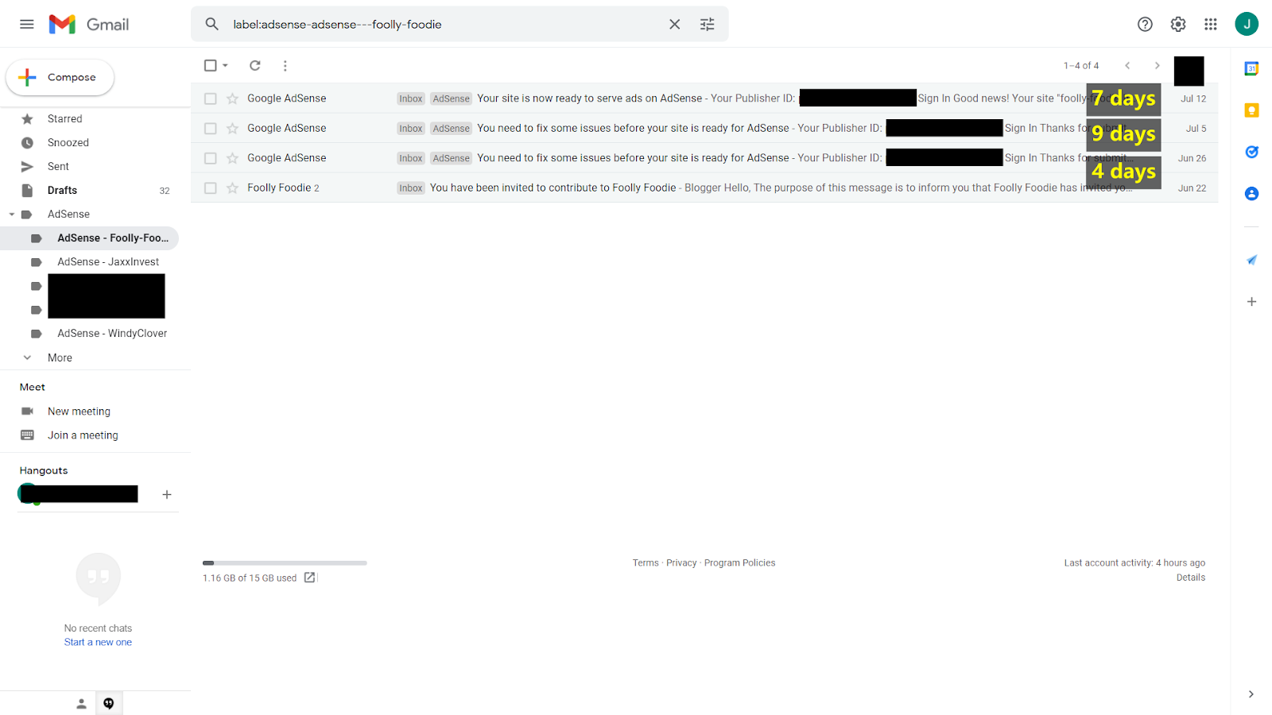1272x715 pixels.
Task: Hide the side panel chevron
Action: 1251,694
